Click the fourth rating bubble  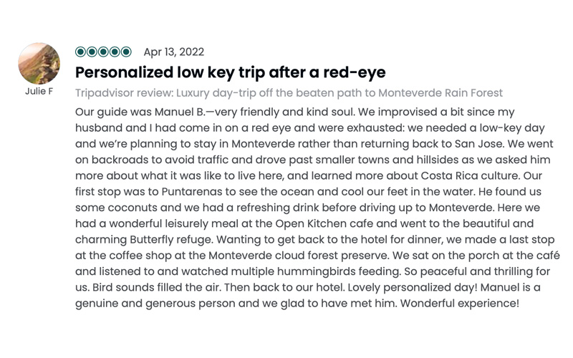[x=115, y=52]
